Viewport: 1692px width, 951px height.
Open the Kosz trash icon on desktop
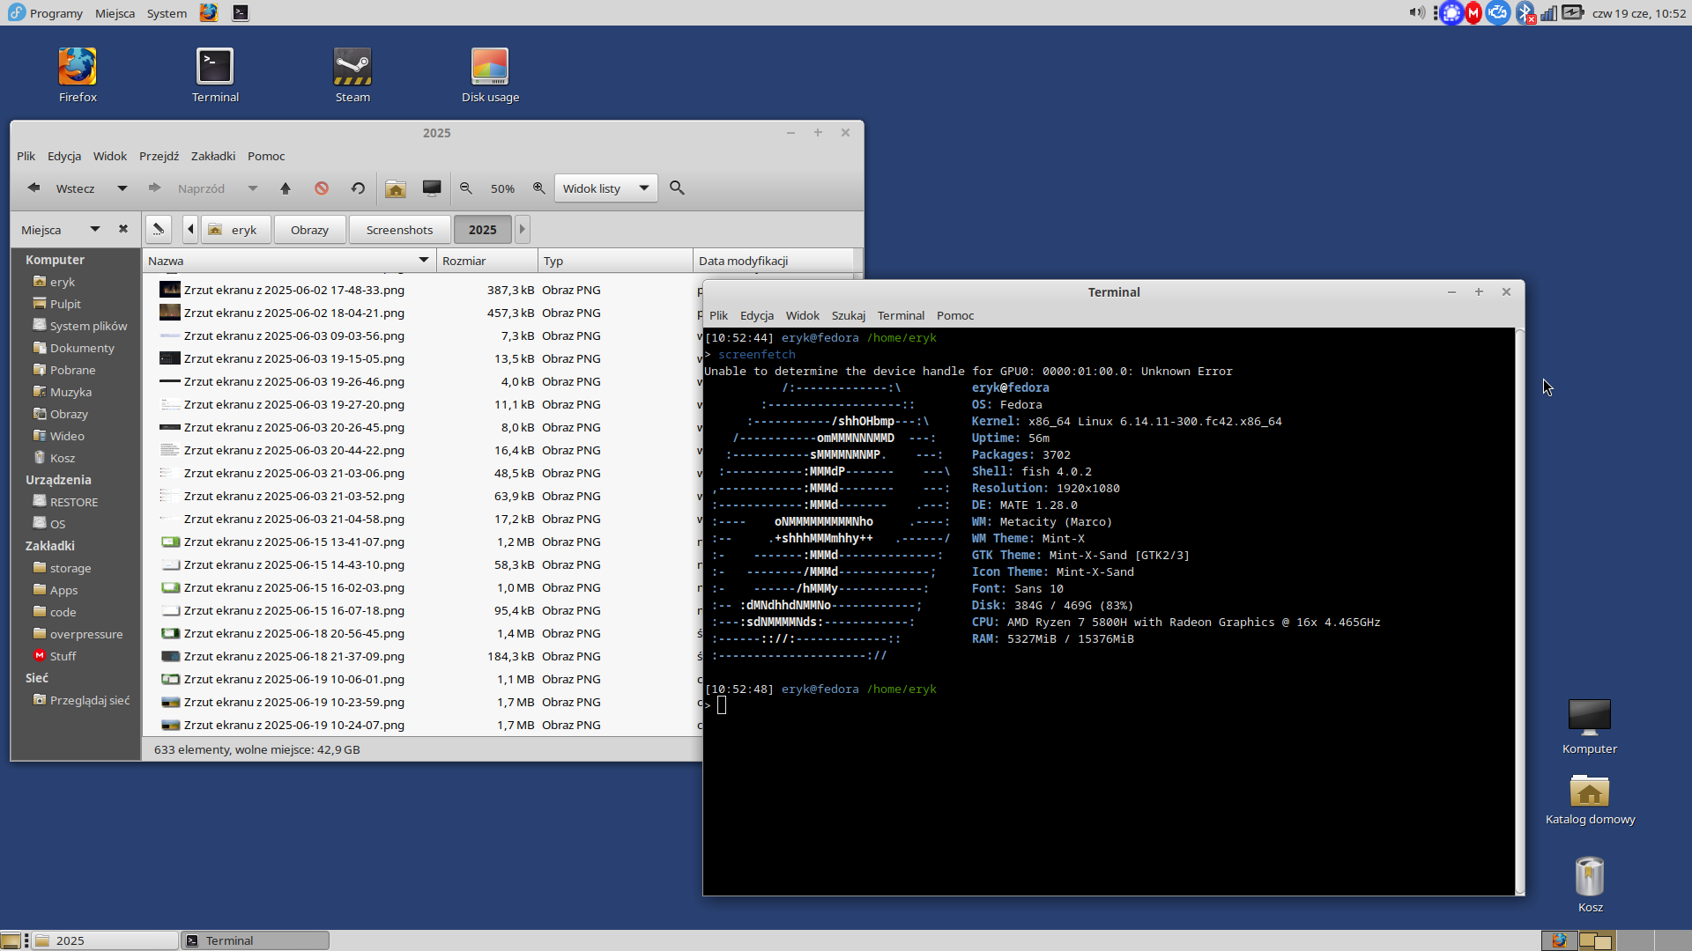[x=1590, y=885]
